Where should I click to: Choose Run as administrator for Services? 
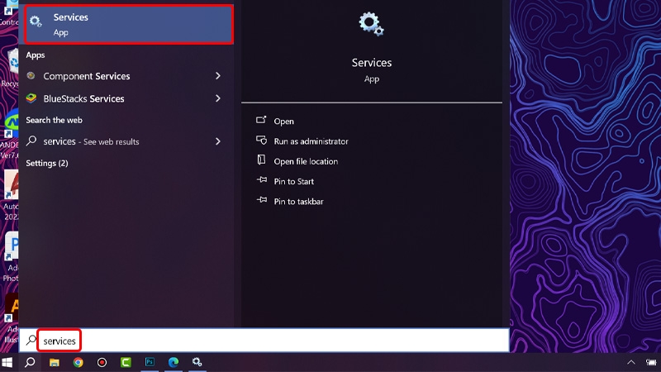point(311,141)
